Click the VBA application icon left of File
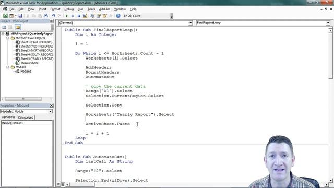This screenshot has height=188, width=334. click(5, 9)
